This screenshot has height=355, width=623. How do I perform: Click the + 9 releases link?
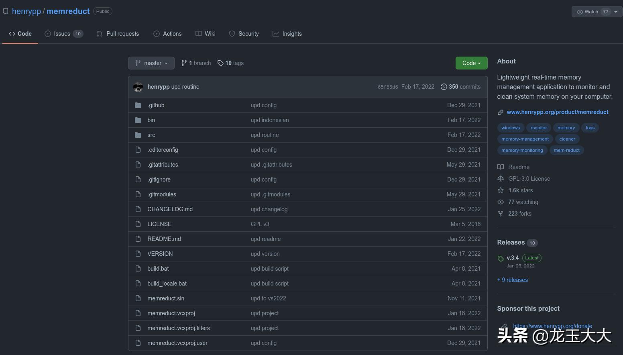(x=513, y=280)
